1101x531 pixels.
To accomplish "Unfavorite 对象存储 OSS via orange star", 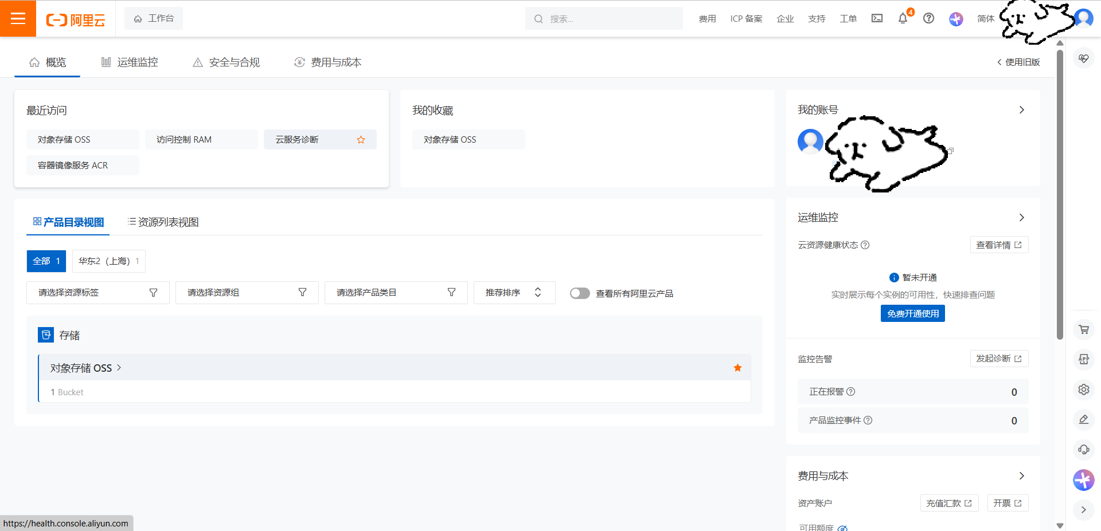I will tap(737, 368).
